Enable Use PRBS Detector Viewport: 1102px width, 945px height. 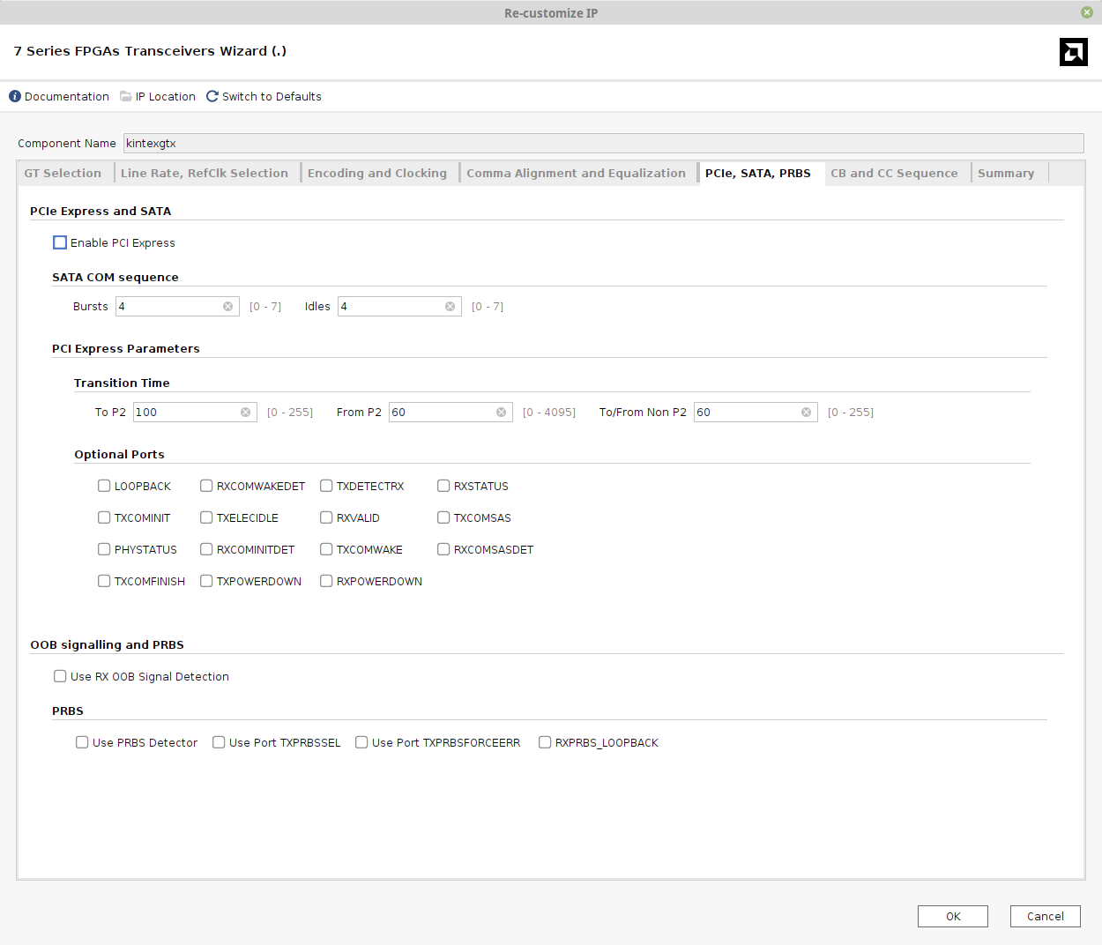81,741
